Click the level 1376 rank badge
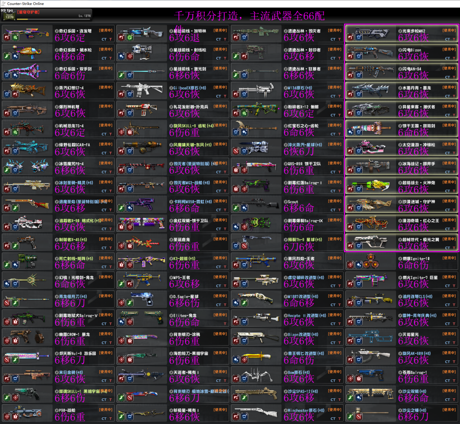The image size is (460, 424). point(9,17)
